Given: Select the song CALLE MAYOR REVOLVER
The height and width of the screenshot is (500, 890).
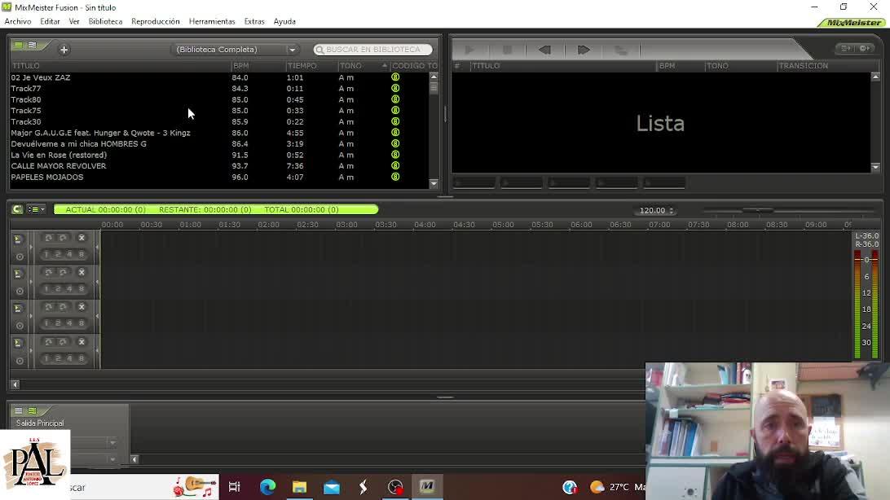Looking at the screenshot, I should [x=59, y=166].
